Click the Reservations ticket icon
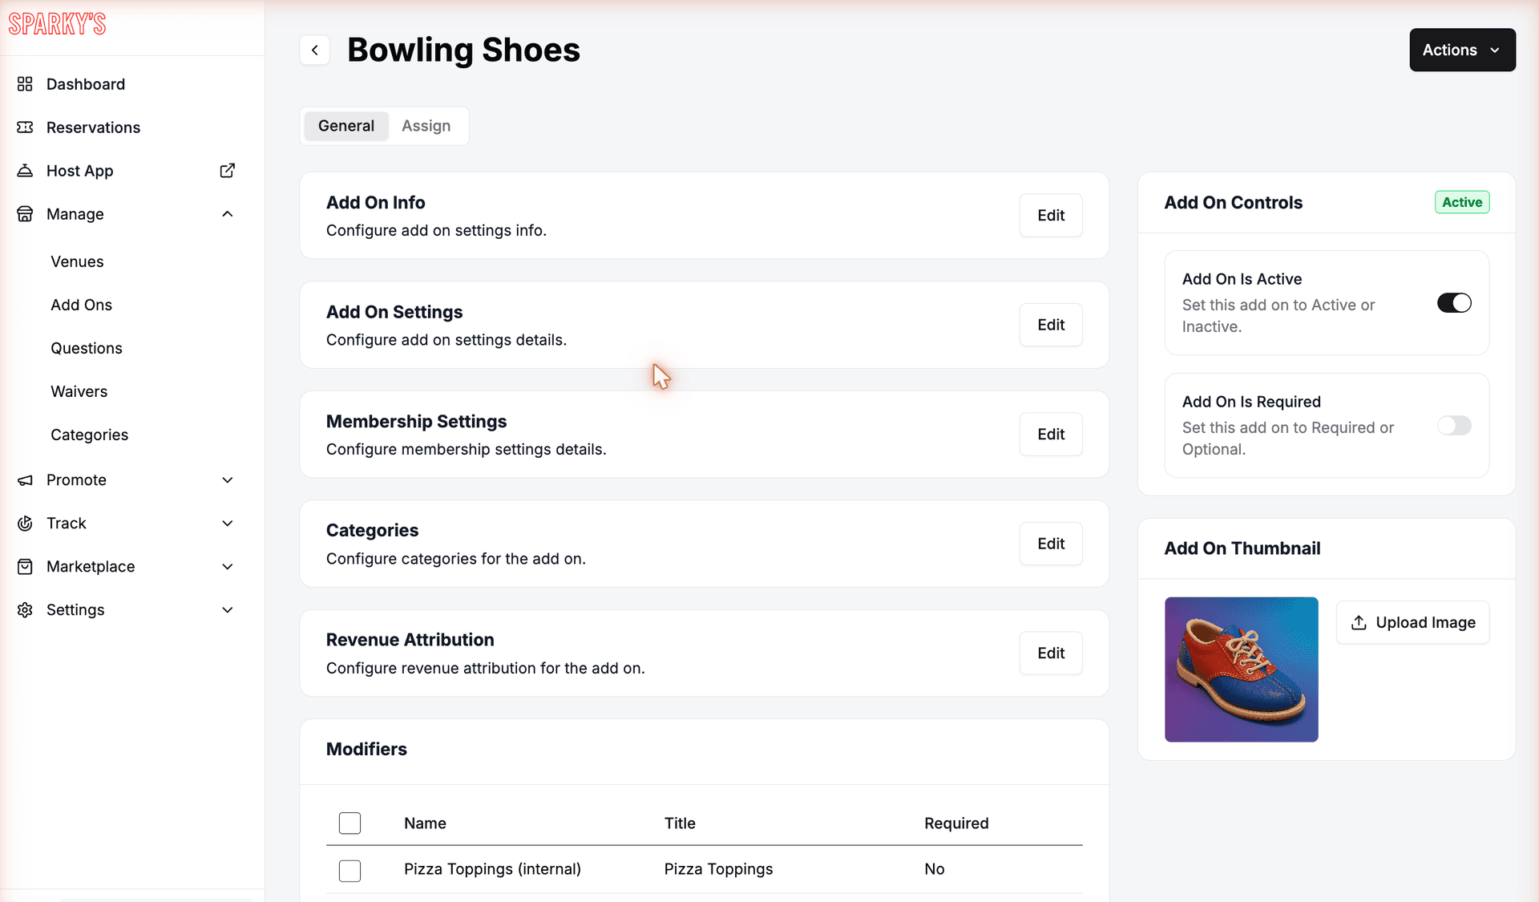 click(x=25, y=127)
